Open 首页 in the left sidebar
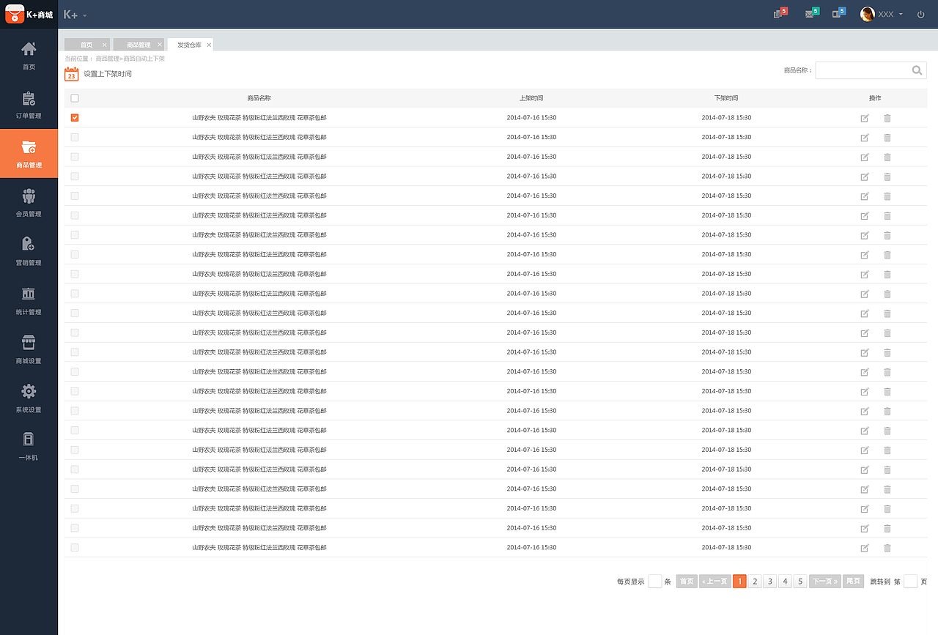938x635 pixels. [29, 56]
